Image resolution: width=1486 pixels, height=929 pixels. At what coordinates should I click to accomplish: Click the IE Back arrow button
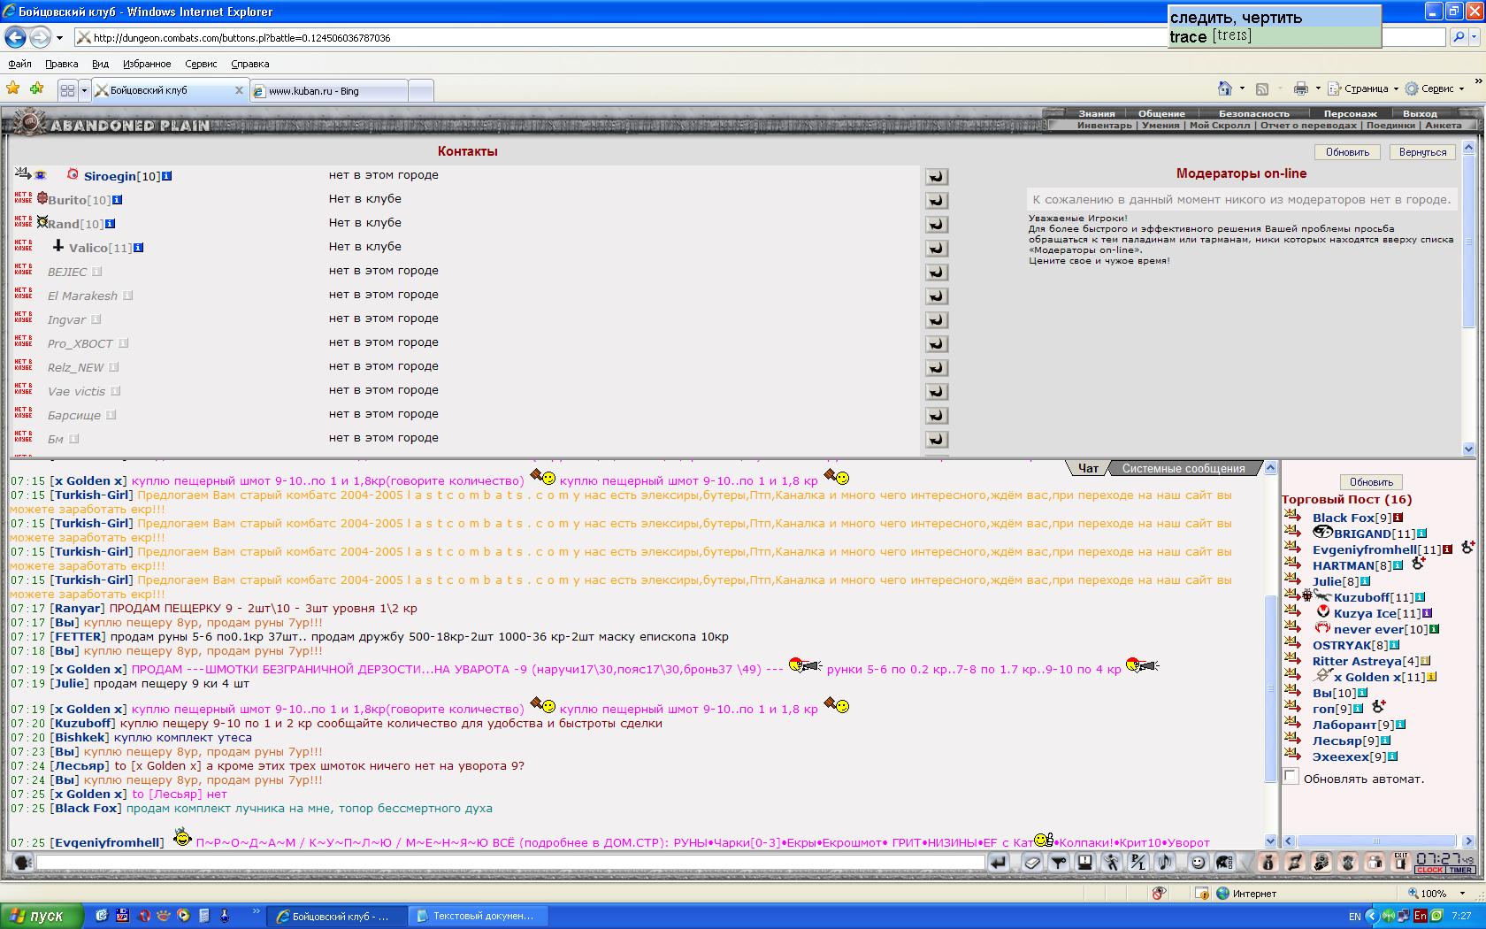[x=15, y=37]
